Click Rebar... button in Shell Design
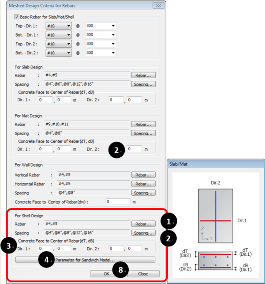Screen dimensions: 265x284 tap(143, 224)
